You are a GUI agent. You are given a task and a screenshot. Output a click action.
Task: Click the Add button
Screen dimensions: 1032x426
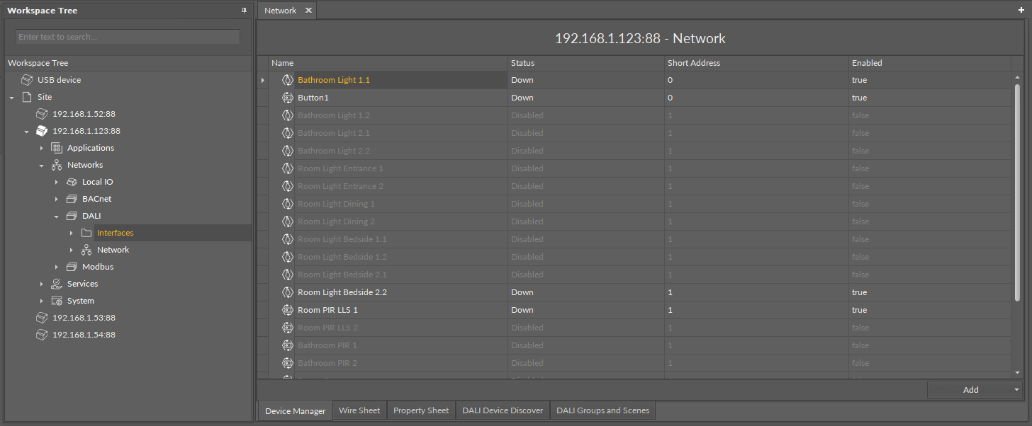tap(970, 390)
